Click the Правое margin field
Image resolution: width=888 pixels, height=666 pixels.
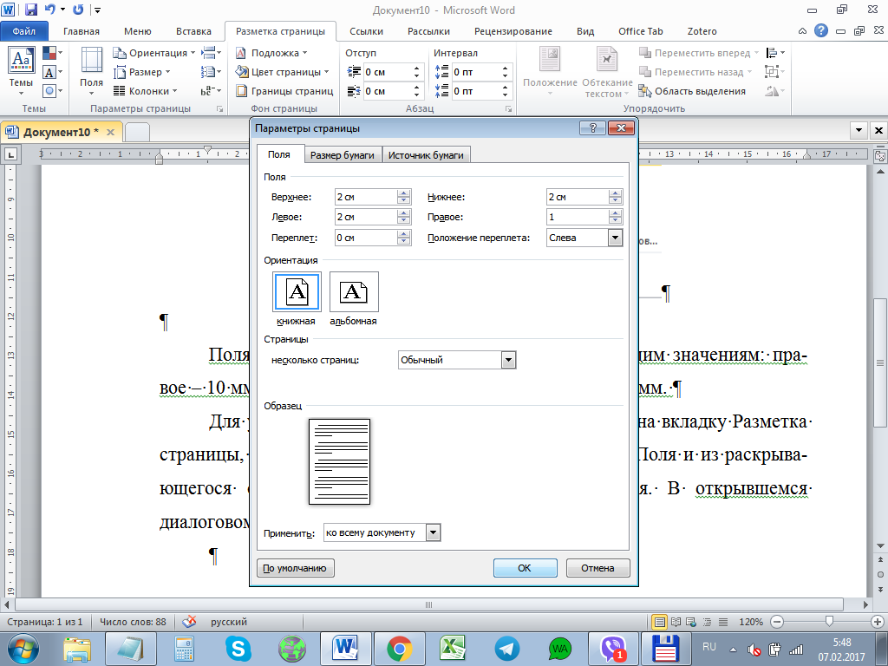578,217
